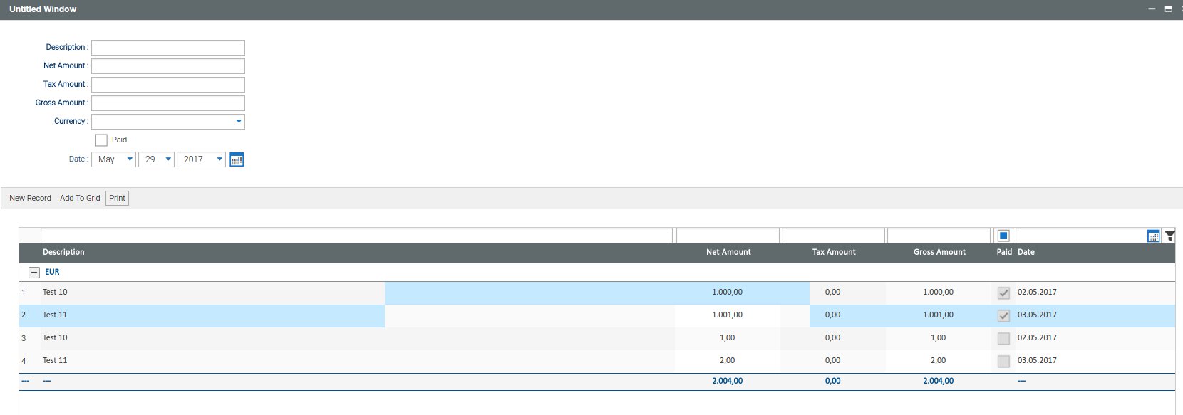This screenshot has width=1183, height=415.
Task: Minimize the Untitled Window
Action: click(1152, 9)
